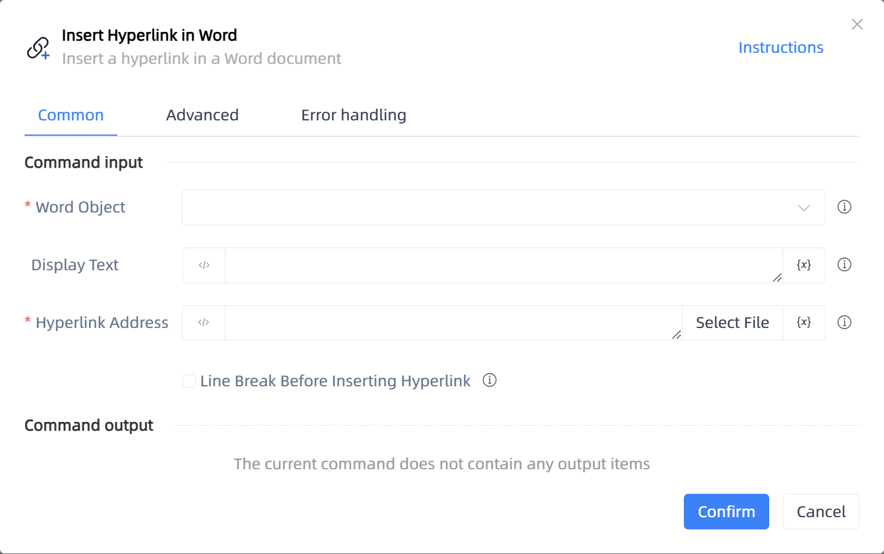
Task: Open the Instructions link
Action: click(x=781, y=47)
